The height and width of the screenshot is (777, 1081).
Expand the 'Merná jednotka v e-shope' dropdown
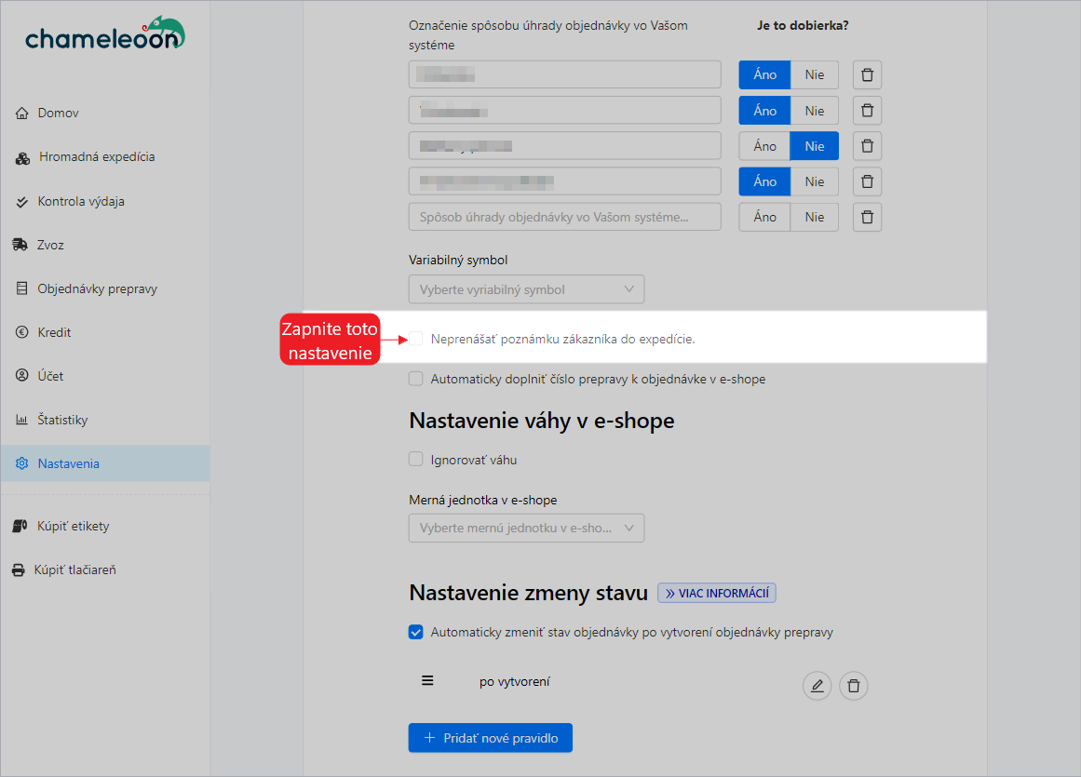[526, 529]
